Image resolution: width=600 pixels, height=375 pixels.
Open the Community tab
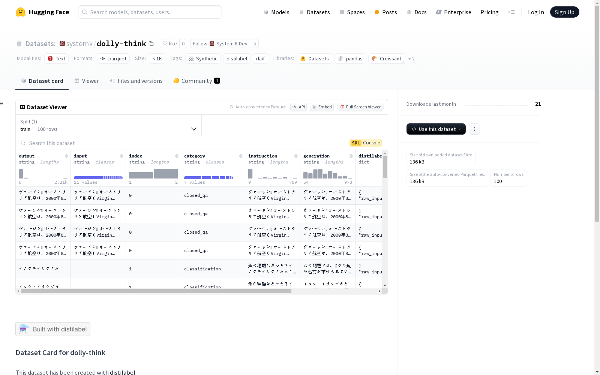pyautogui.click(x=196, y=81)
